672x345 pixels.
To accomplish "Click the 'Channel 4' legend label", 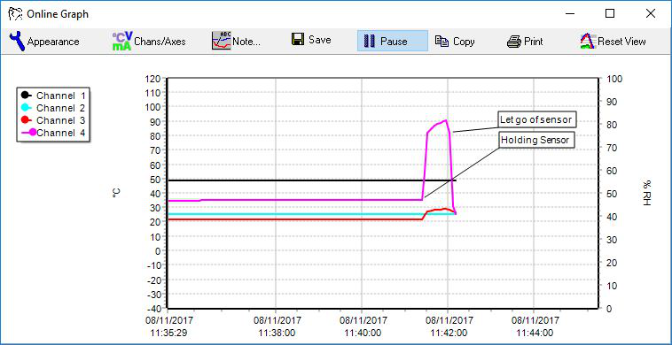I will pos(61,133).
